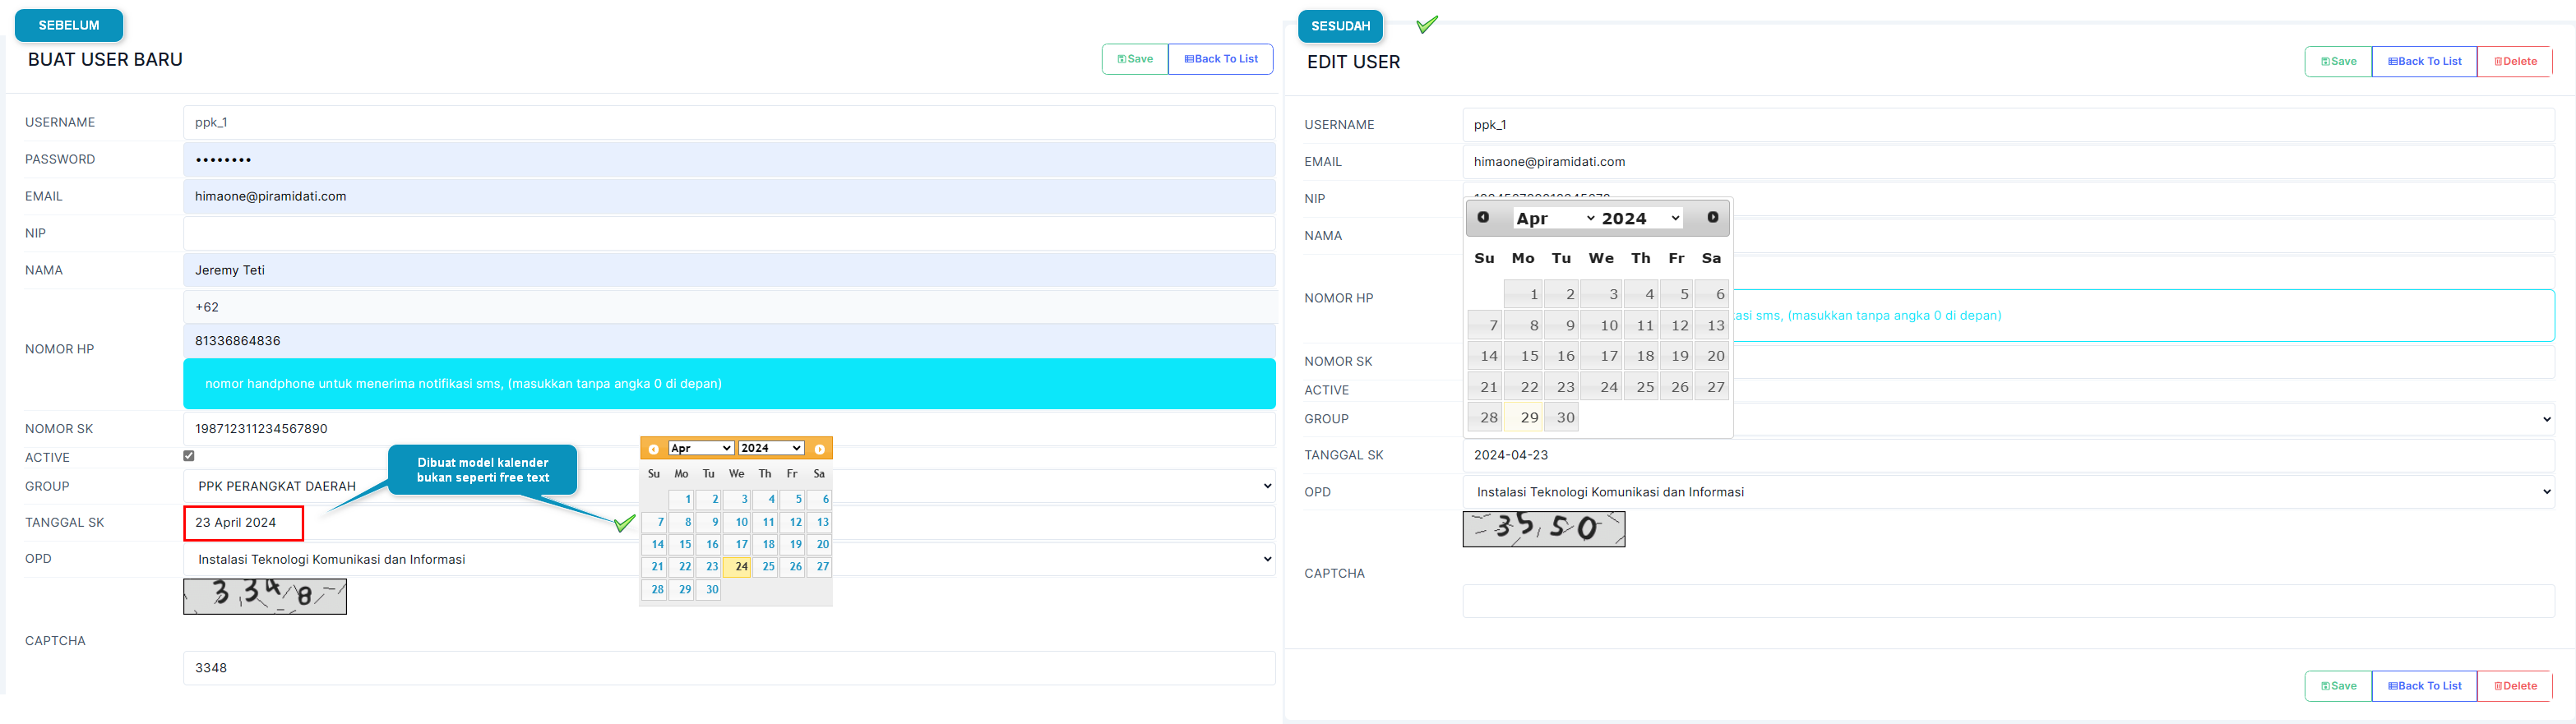The image size is (2576, 724).
Task: Go to next month in orange calendar
Action: point(819,449)
